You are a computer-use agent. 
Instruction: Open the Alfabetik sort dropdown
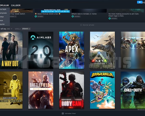[x=26, y=29]
